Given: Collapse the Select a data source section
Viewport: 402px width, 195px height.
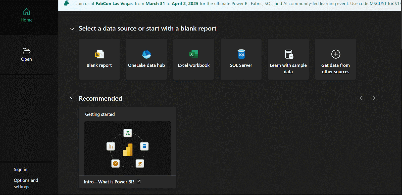Looking at the screenshot, I should [x=72, y=29].
